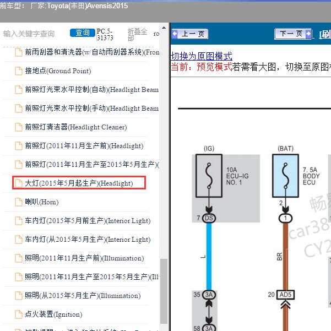Click the document icon beside 接地点
The width and height of the screenshot is (331, 331).
click(x=19, y=71)
